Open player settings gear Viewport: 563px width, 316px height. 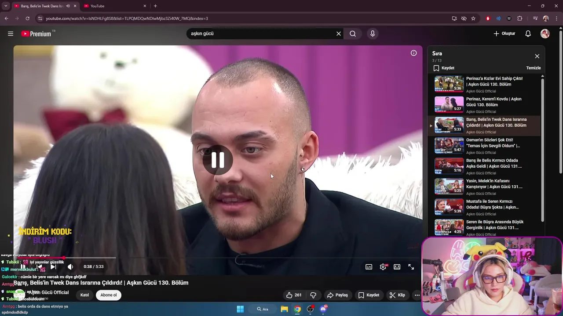pos(383,267)
